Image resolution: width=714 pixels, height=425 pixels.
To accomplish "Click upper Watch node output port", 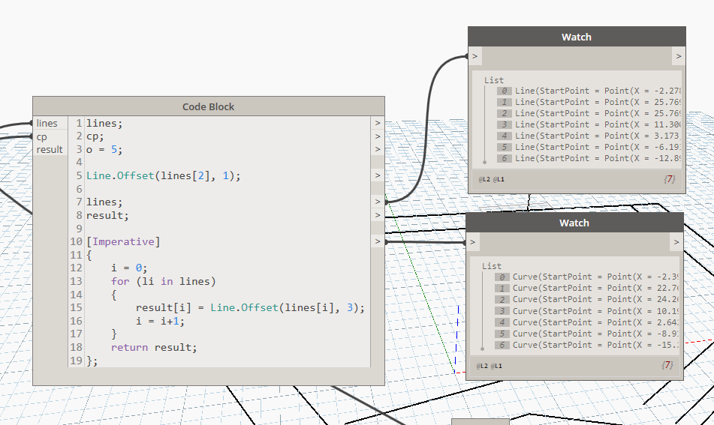I will (679, 56).
